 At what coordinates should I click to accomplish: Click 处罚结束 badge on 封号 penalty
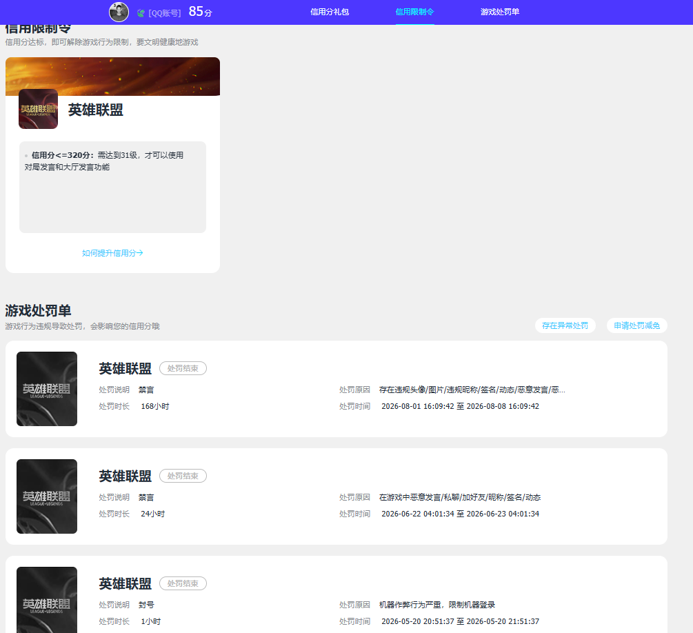pyautogui.click(x=183, y=583)
